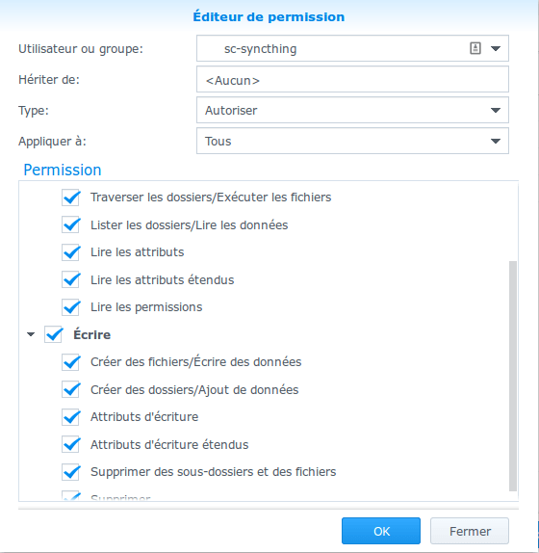Collapse the Écrire permission group
Screen dimensions: 539x553
point(31,334)
